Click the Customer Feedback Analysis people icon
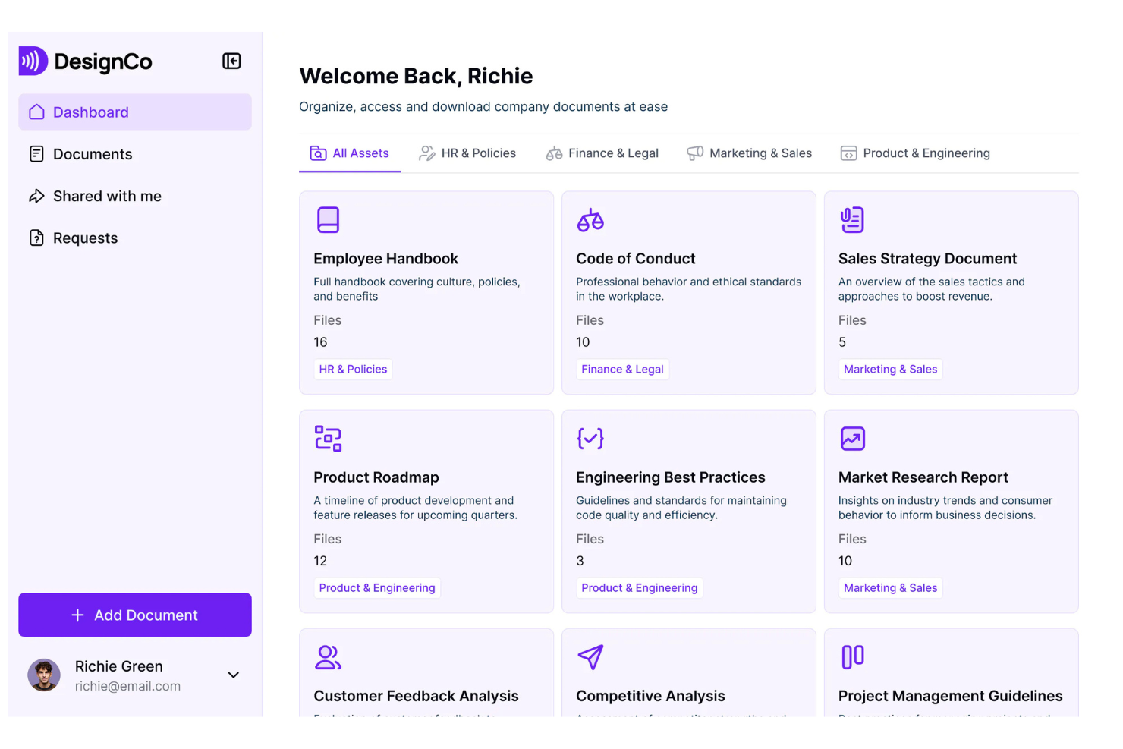Screen dimensions: 1123x749 328,657
